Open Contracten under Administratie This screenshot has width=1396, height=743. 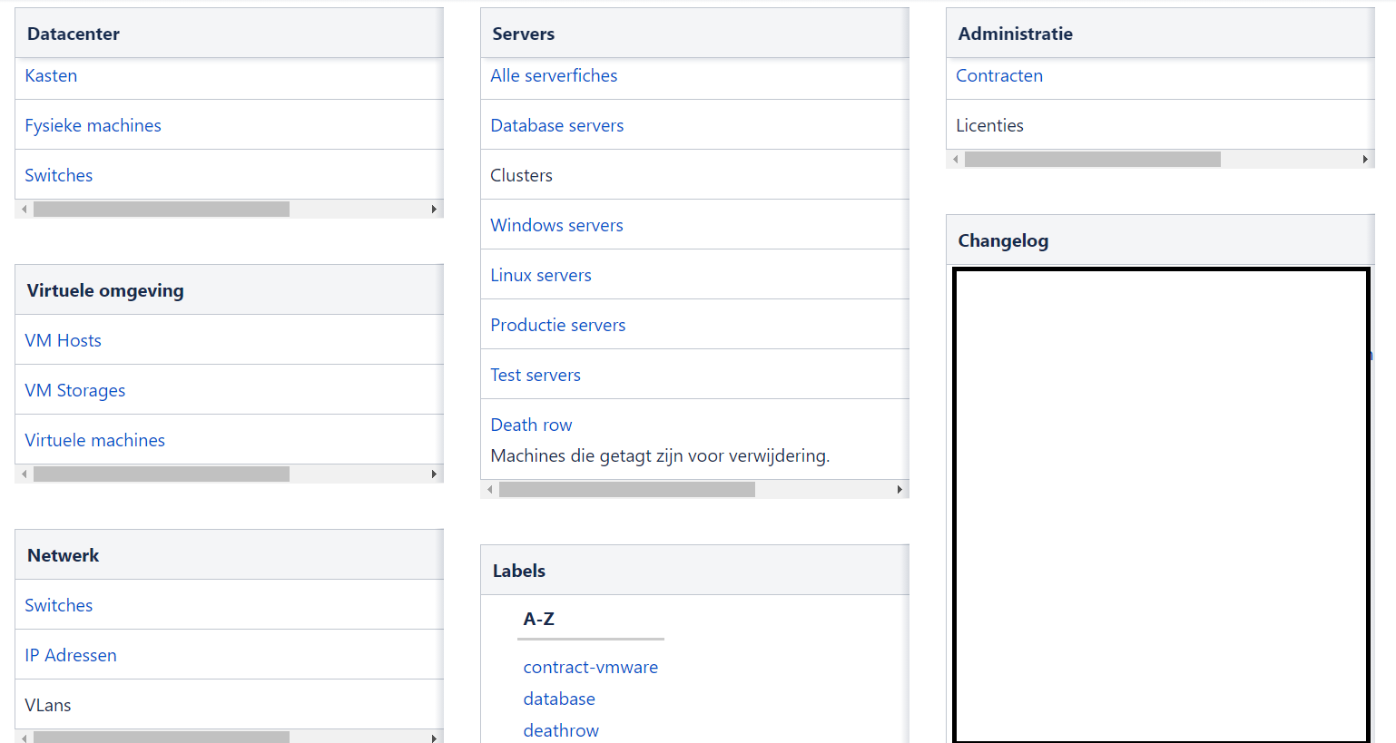(x=998, y=75)
